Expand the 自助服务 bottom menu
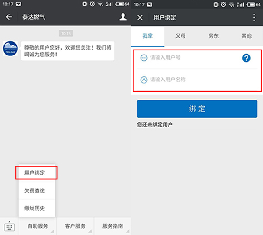263x235 pixels. [x=38, y=226]
